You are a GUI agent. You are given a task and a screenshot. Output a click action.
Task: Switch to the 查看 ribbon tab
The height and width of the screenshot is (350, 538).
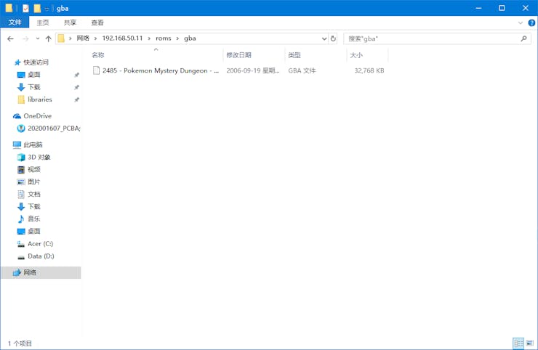[97, 23]
